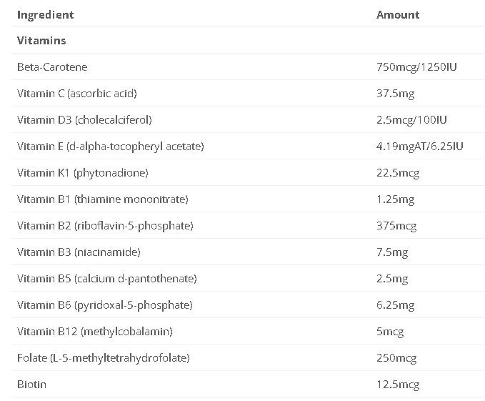Click Vitamin B5 (calcium d-pantothenate) row

[106, 279]
